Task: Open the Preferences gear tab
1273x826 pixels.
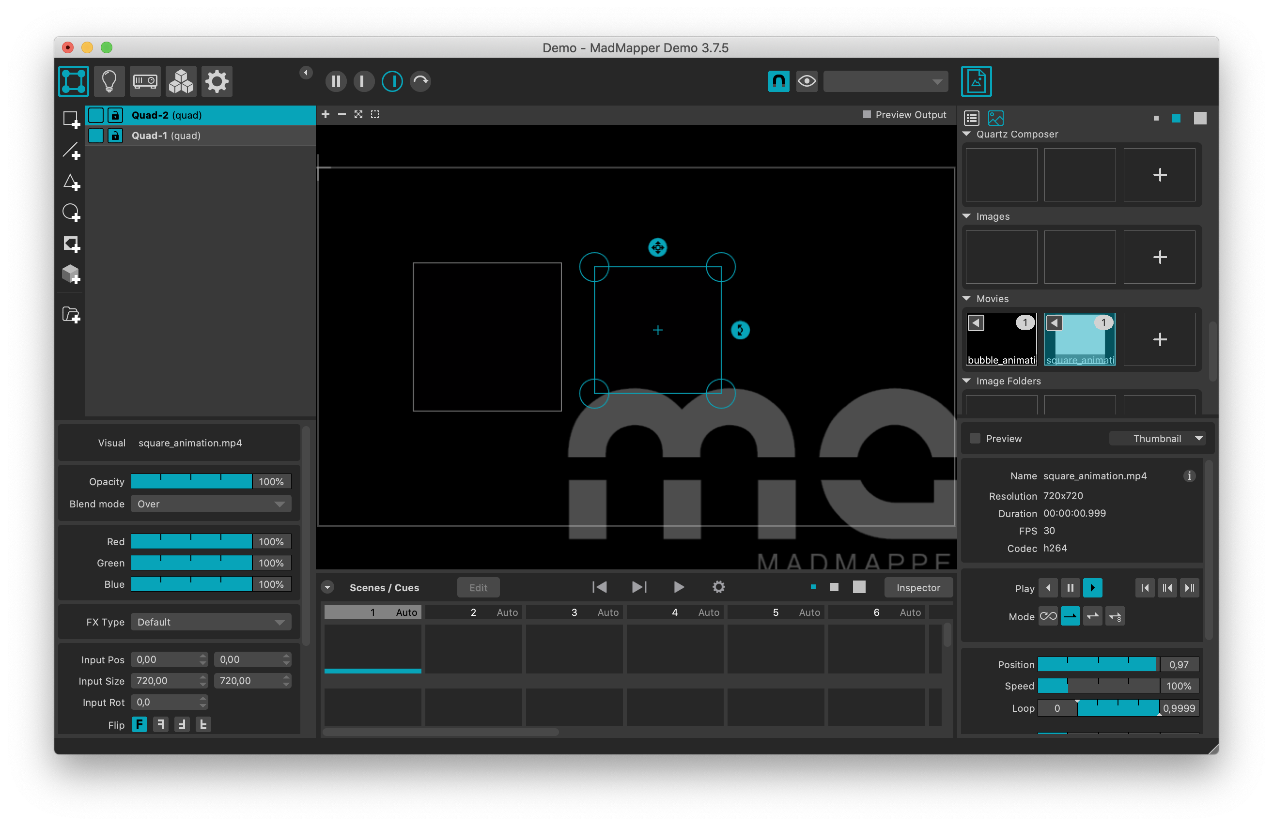Action: coord(217,81)
